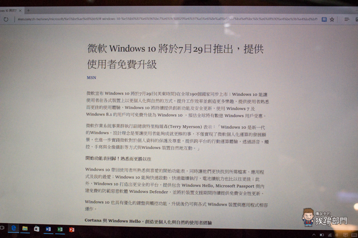Image resolution: width=358 pixels, height=238 pixels.
Task: Refresh the page in Edge
Action: 6,19
